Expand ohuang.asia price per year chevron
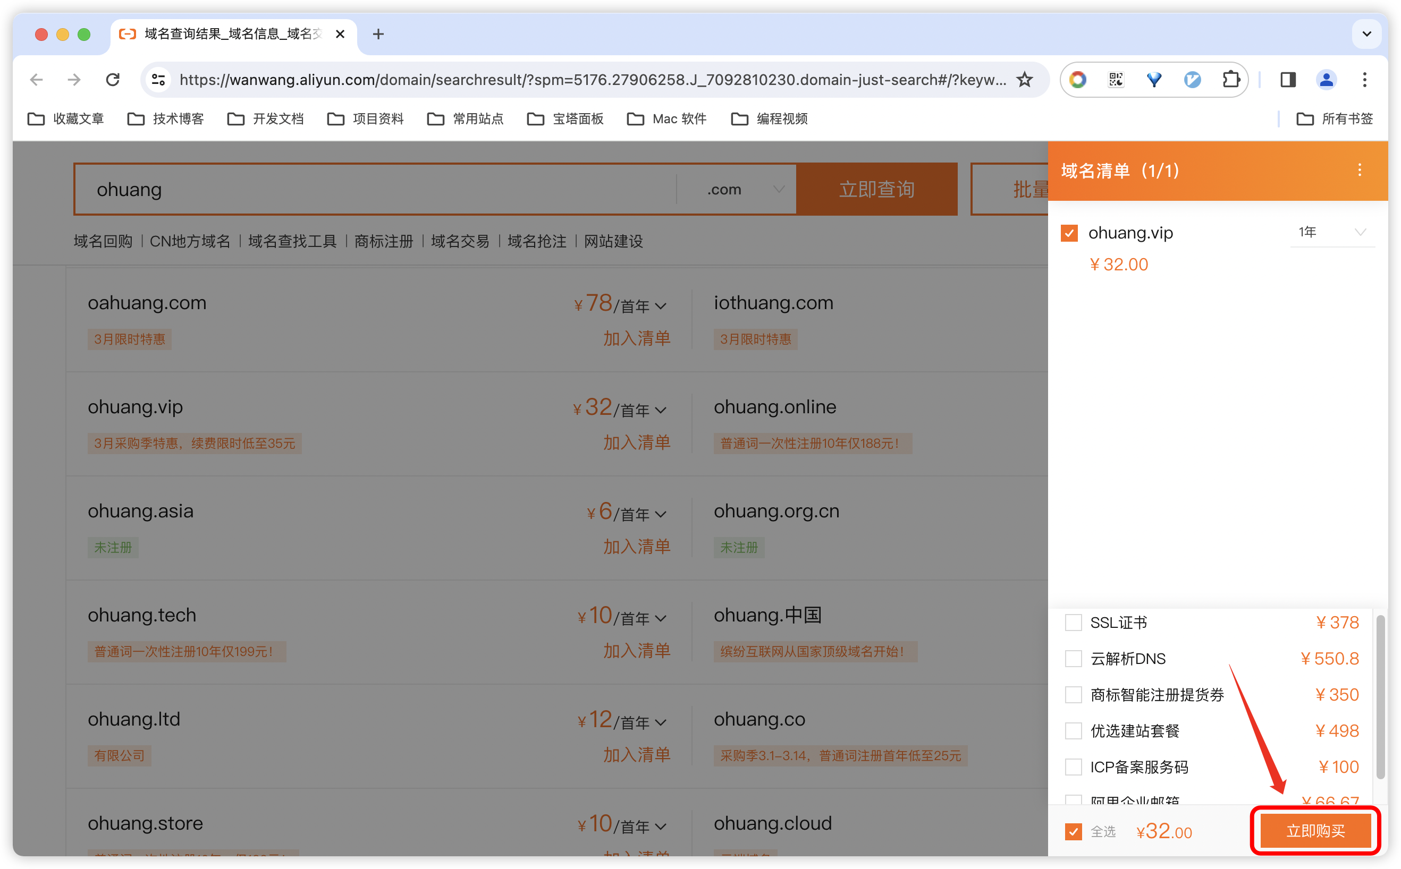The width and height of the screenshot is (1401, 869). 661,514
